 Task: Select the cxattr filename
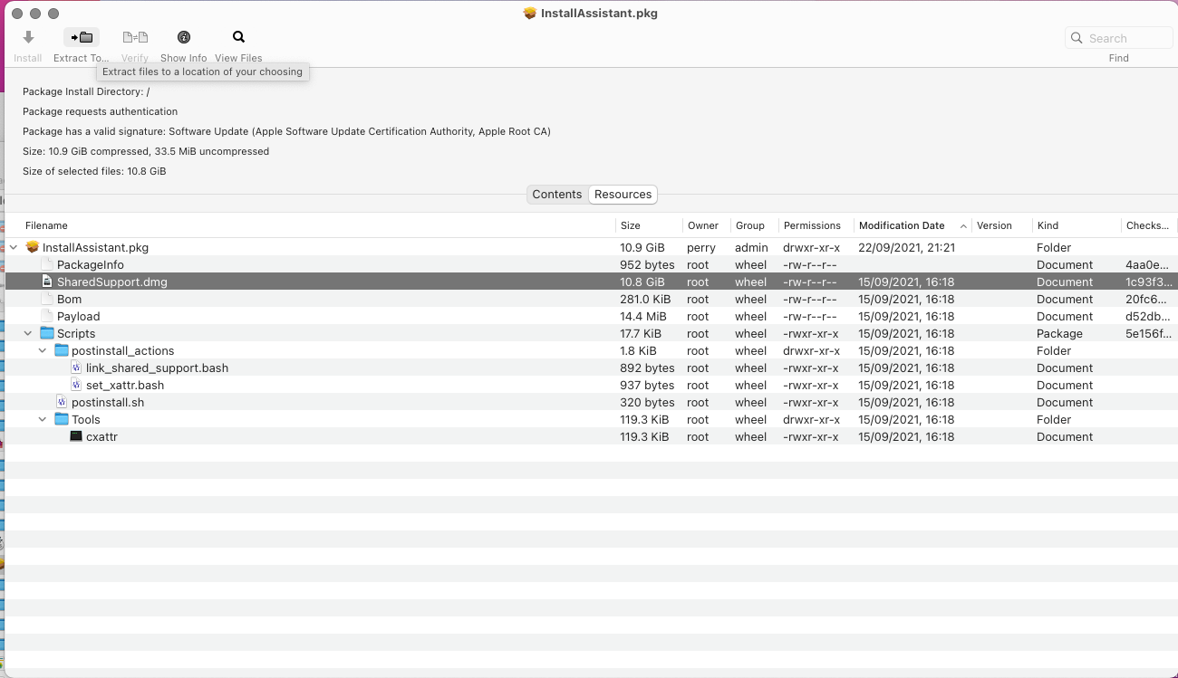(101, 436)
